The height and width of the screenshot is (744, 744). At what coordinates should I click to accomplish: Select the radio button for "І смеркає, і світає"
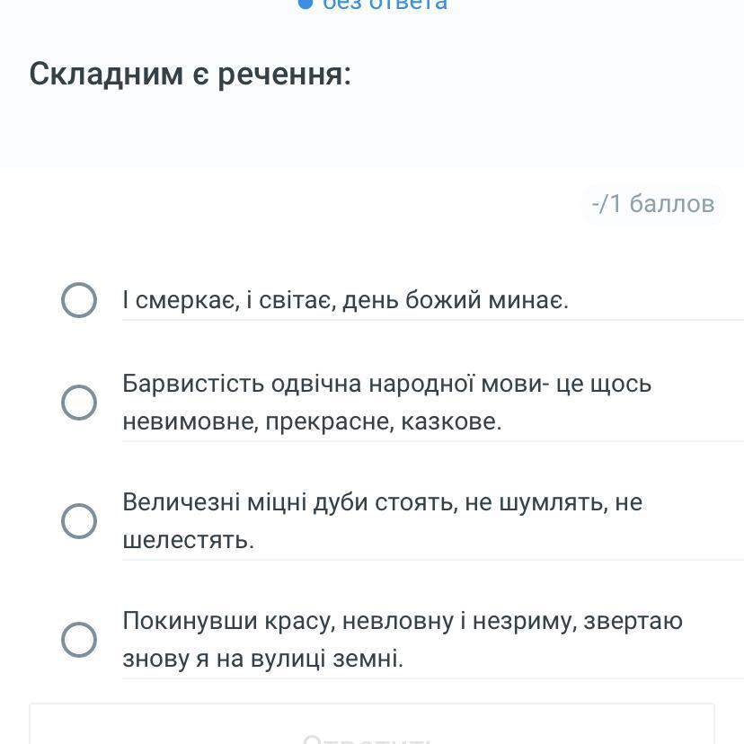(79, 300)
